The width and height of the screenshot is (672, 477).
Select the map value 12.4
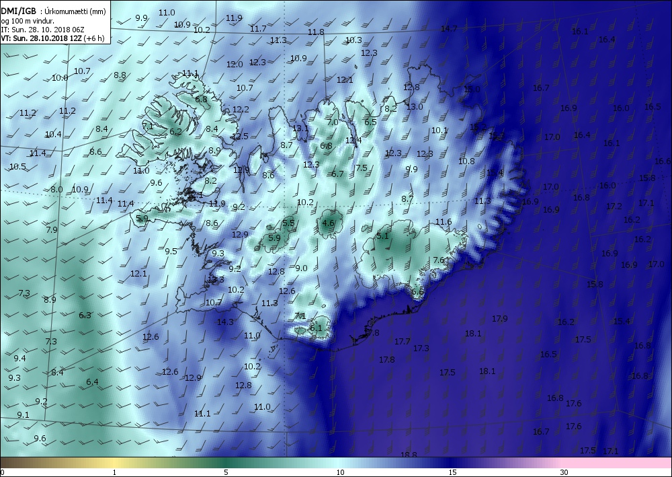click(x=353, y=140)
